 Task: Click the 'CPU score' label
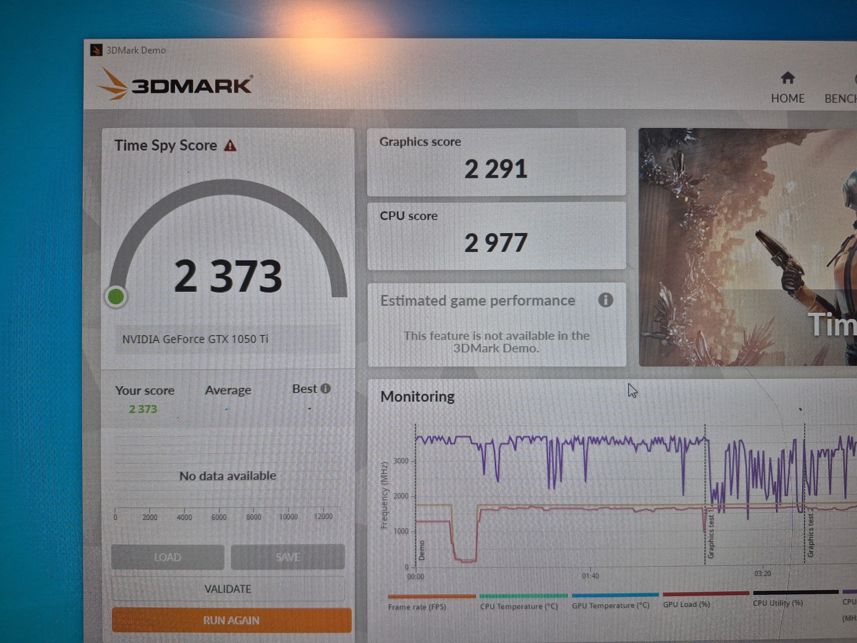tap(409, 216)
